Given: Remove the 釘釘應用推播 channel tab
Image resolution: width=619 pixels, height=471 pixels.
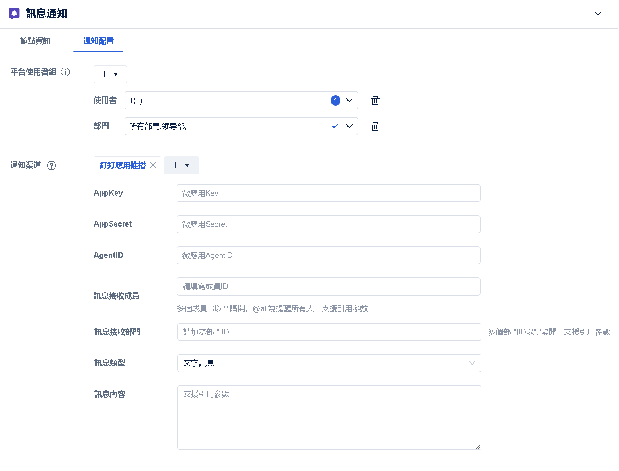Looking at the screenshot, I should [x=153, y=165].
